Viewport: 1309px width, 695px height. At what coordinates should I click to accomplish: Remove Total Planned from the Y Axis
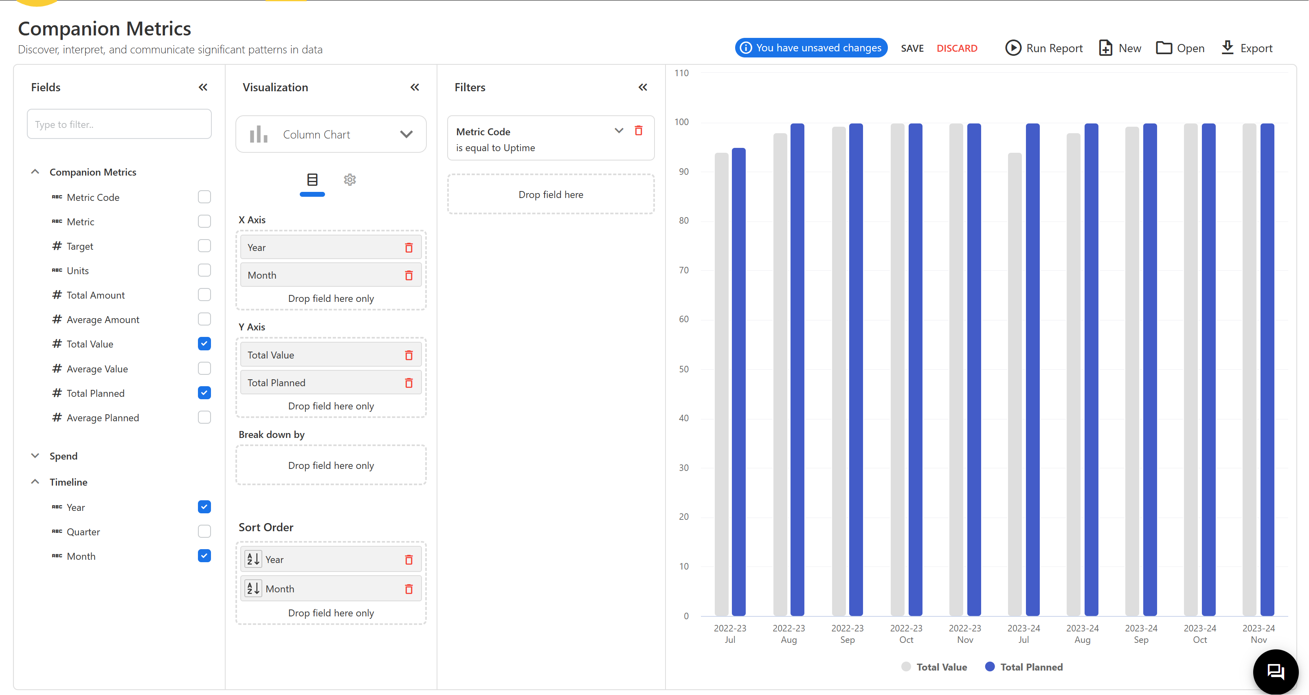[409, 383]
